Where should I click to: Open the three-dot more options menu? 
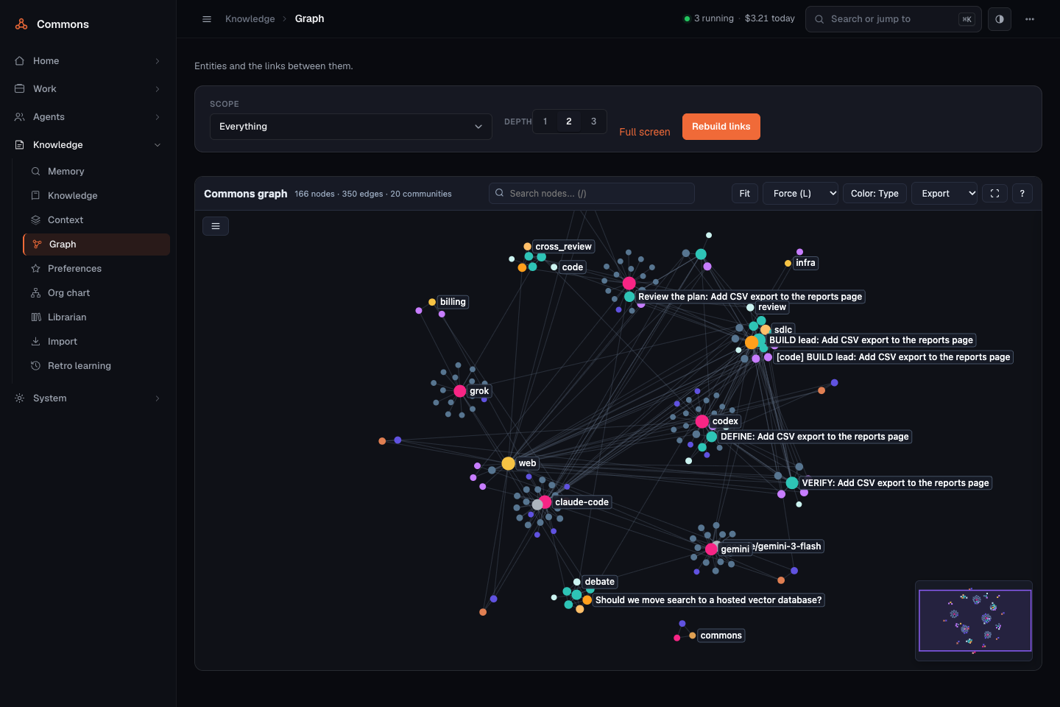point(1030,19)
